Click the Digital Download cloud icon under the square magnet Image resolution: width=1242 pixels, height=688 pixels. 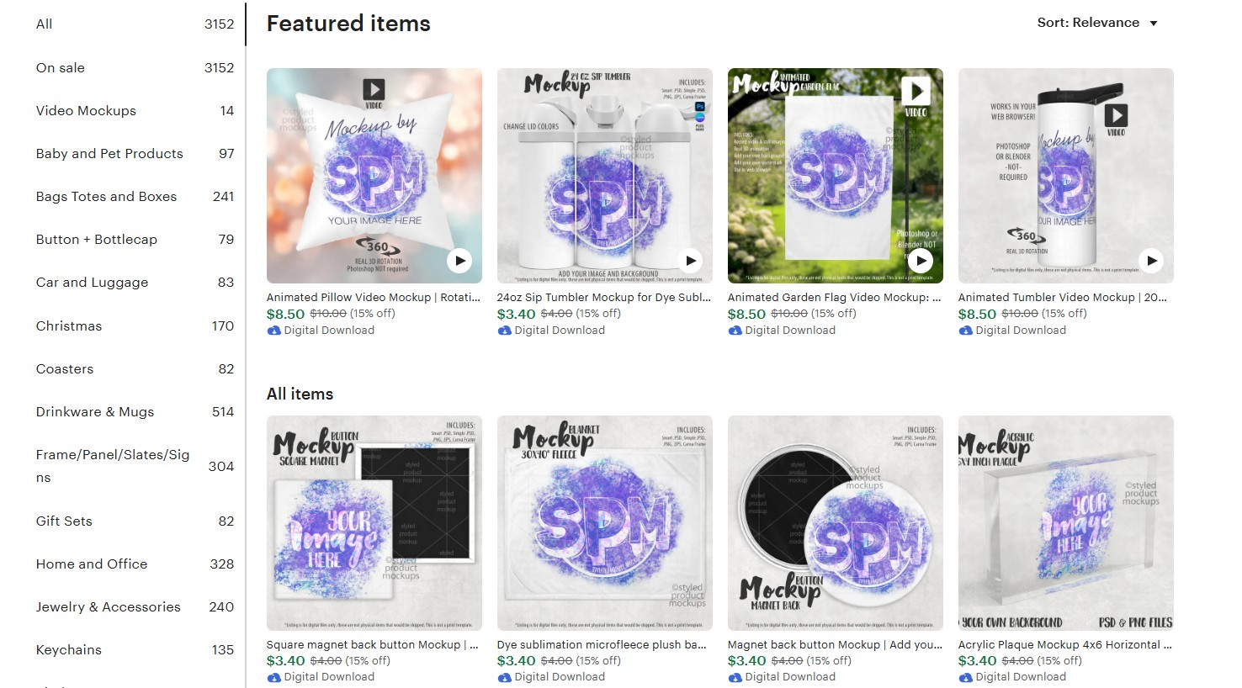[x=273, y=677]
